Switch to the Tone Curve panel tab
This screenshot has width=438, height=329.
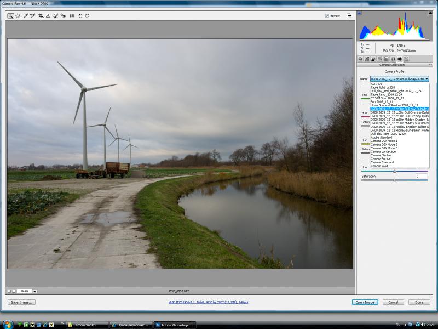pyautogui.click(x=367, y=59)
